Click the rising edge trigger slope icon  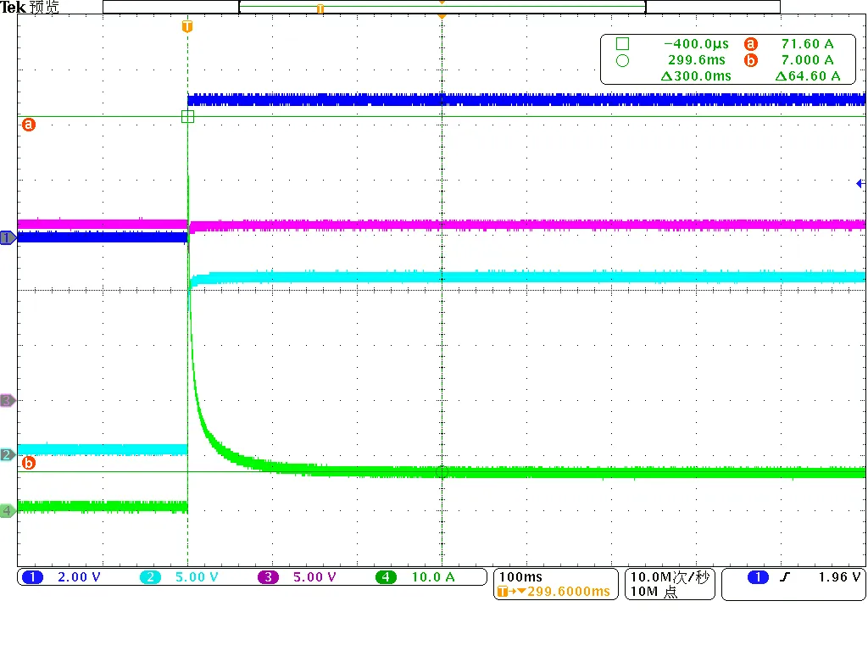pyautogui.click(x=784, y=577)
